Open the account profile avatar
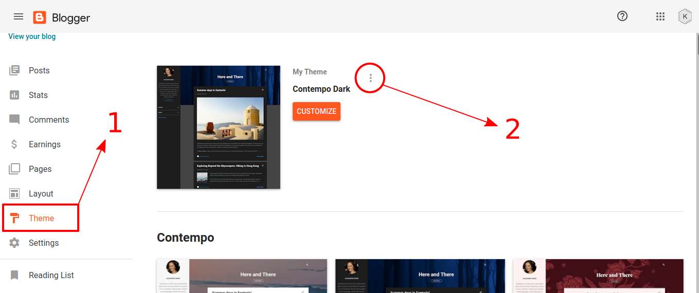The width and height of the screenshot is (699, 293). point(685,16)
